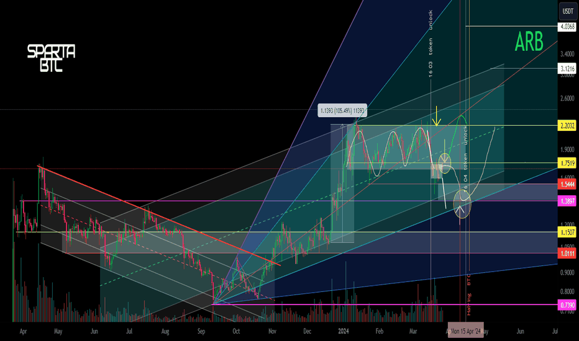Select the yellow 1.7519 price label
579x341 pixels.
pyautogui.click(x=568, y=163)
